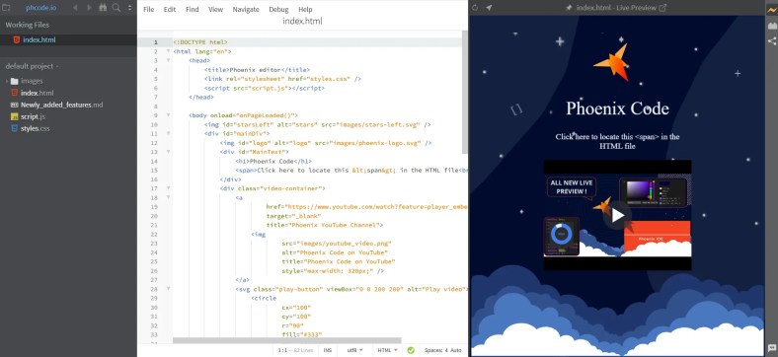The height and width of the screenshot is (357, 778).
Task: Toggle the lightning Live Preview panel icon
Action: 771,11
